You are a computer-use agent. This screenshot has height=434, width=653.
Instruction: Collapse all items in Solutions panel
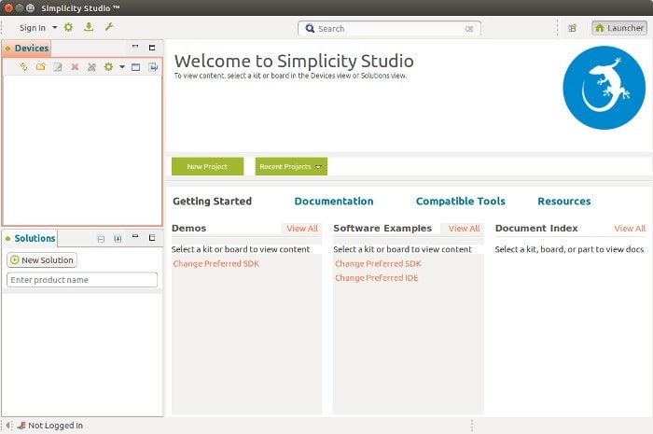[x=101, y=239]
